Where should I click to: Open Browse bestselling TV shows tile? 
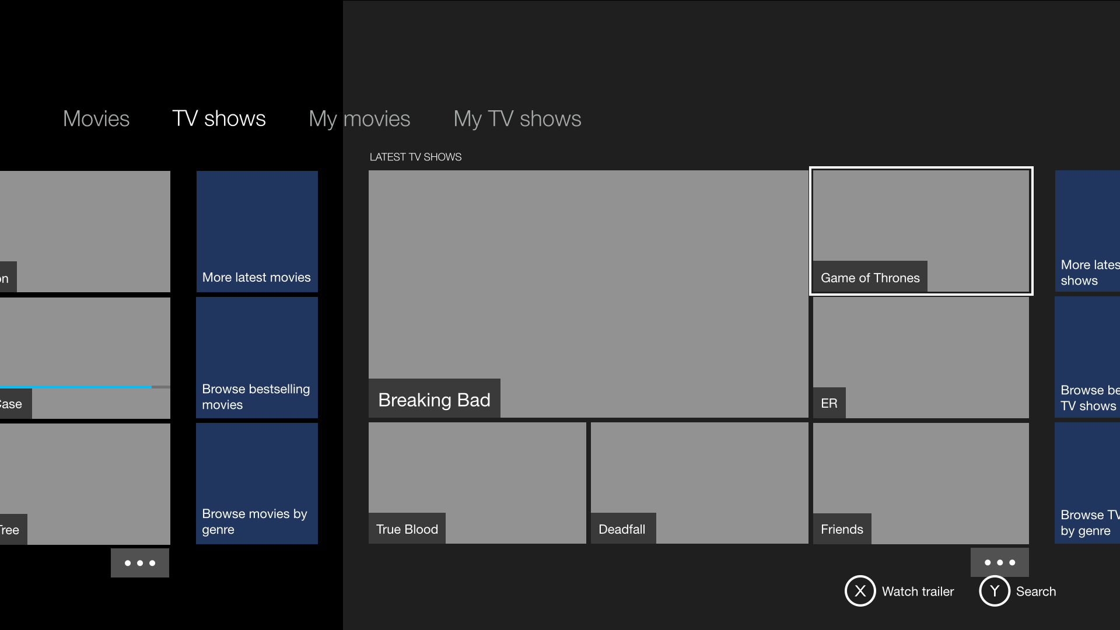1087,358
